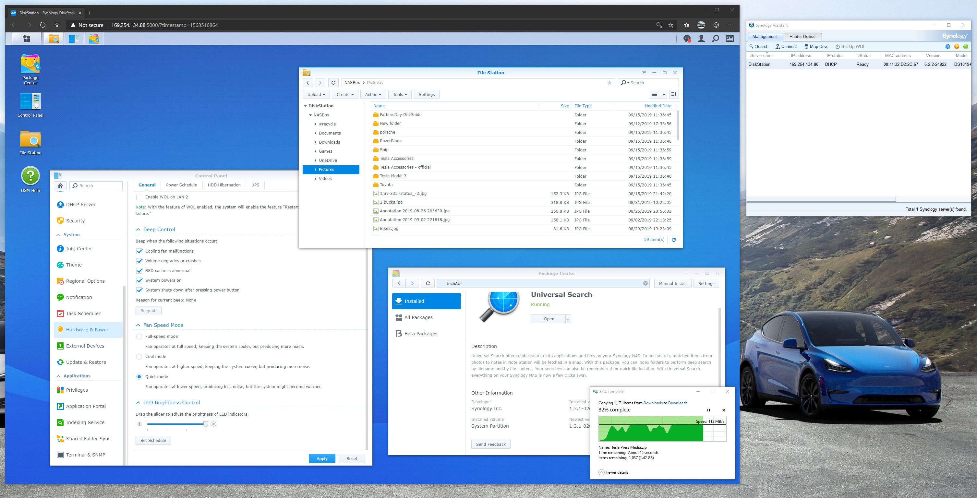Cancel the file copy transfer

click(x=724, y=410)
